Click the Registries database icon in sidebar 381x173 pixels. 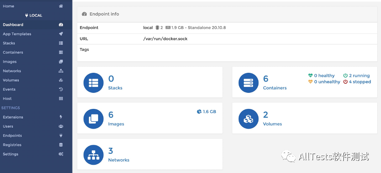click(x=61, y=145)
